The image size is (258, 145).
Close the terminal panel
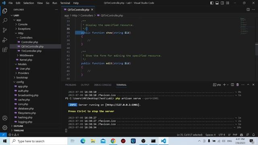pyautogui.click(x=253, y=85)
